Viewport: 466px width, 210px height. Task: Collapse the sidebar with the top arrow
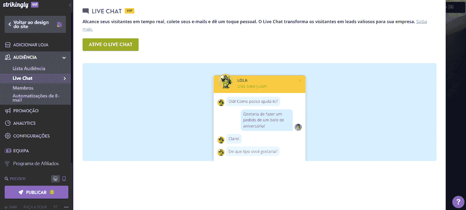[x=70, y=5]
